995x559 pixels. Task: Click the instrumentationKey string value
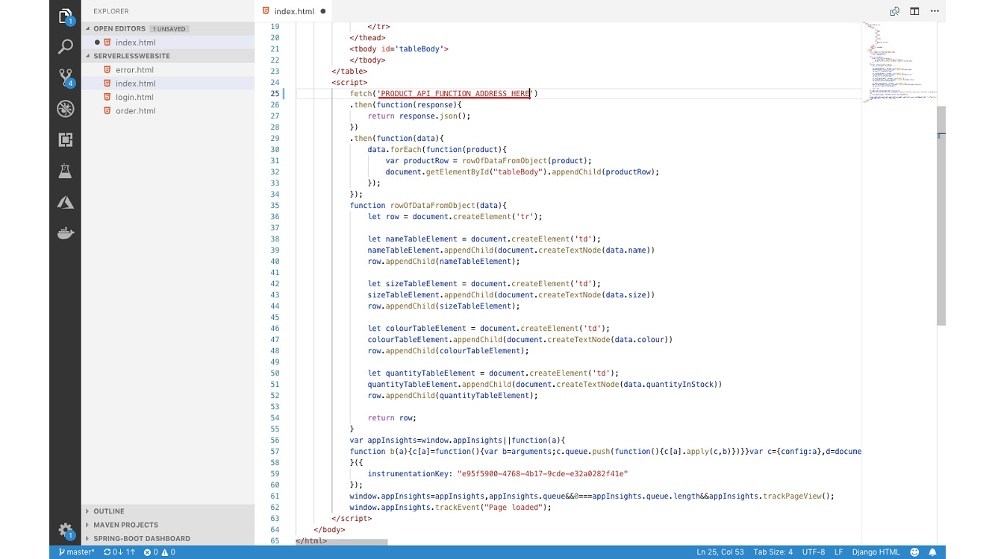tap(544, 473)
